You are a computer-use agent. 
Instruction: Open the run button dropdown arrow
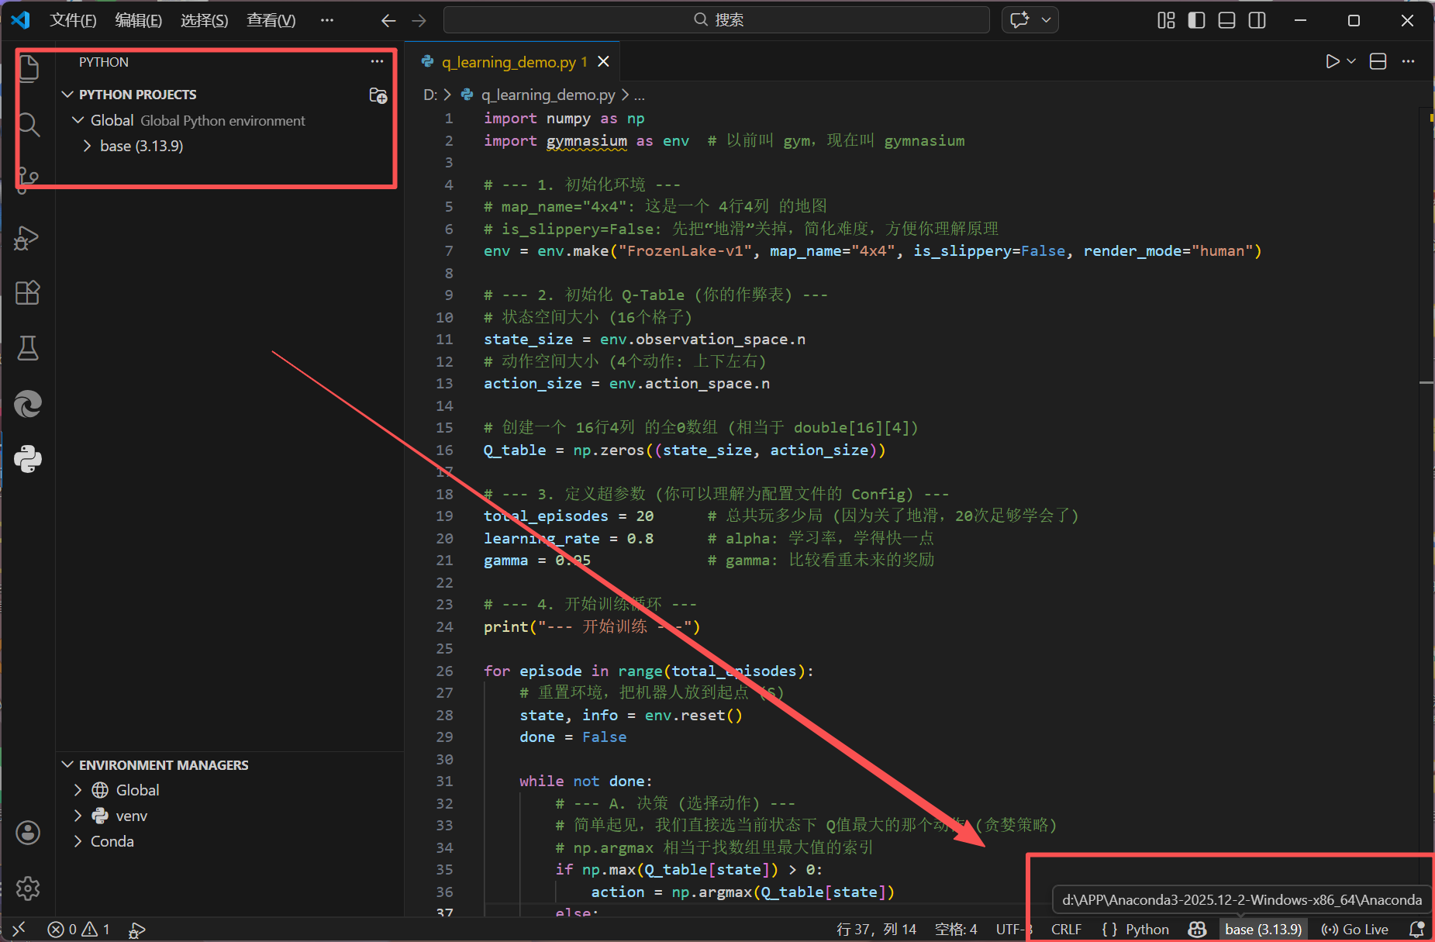click(1351, 62)
